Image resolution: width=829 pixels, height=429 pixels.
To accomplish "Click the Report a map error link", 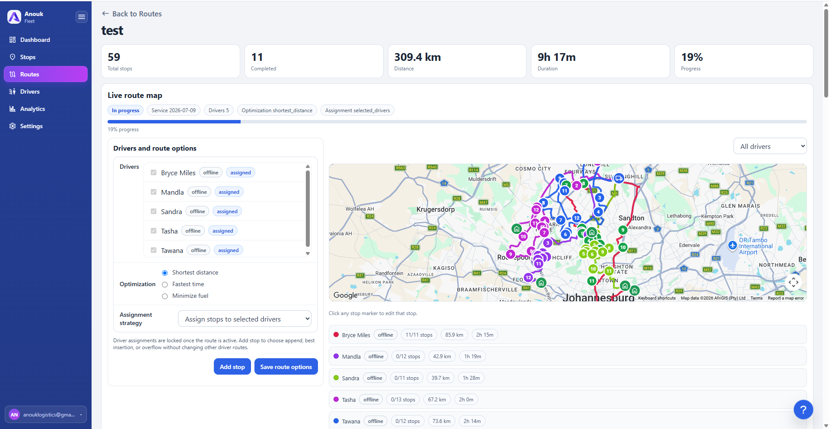I will click(x=786, y=298).
